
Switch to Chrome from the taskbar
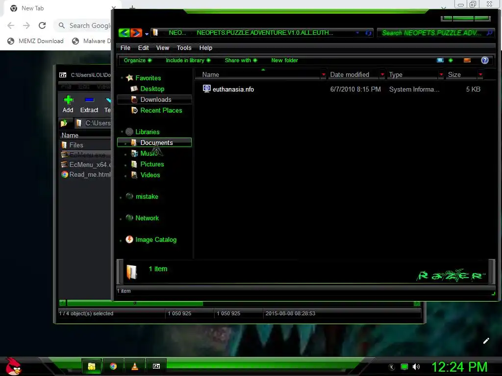click(x=113, y=366)
